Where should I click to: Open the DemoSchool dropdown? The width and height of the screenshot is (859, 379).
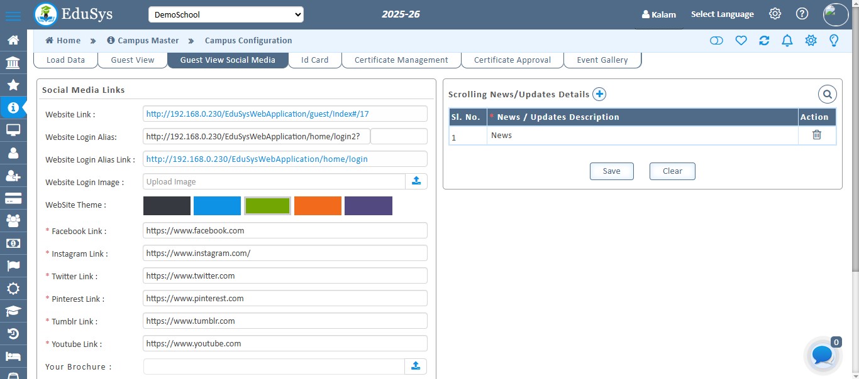click(226, 14)
